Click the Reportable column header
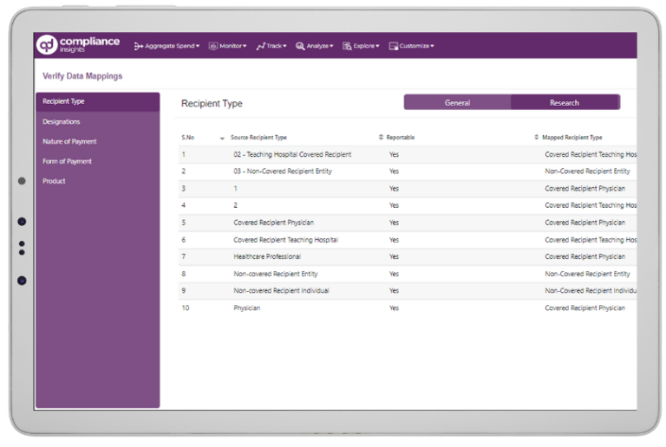Image resolution: width=666 pixels, height=447 pixels. (x=401, y=138)
